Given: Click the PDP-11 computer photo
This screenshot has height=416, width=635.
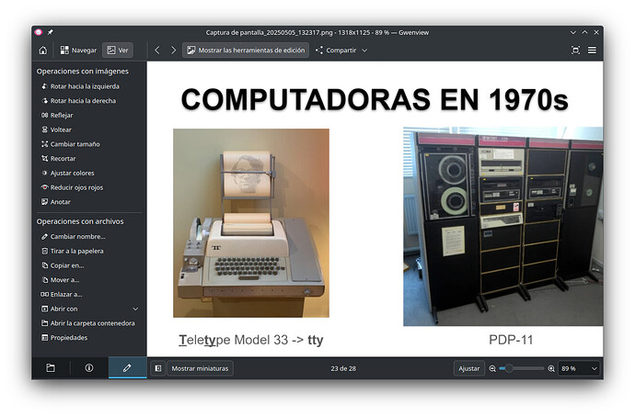Looking at the screenshot, I should 503,227.
